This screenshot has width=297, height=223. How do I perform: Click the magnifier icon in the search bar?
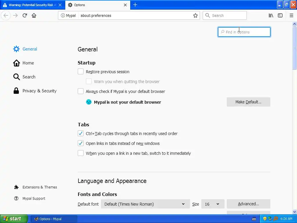[208, 15]
